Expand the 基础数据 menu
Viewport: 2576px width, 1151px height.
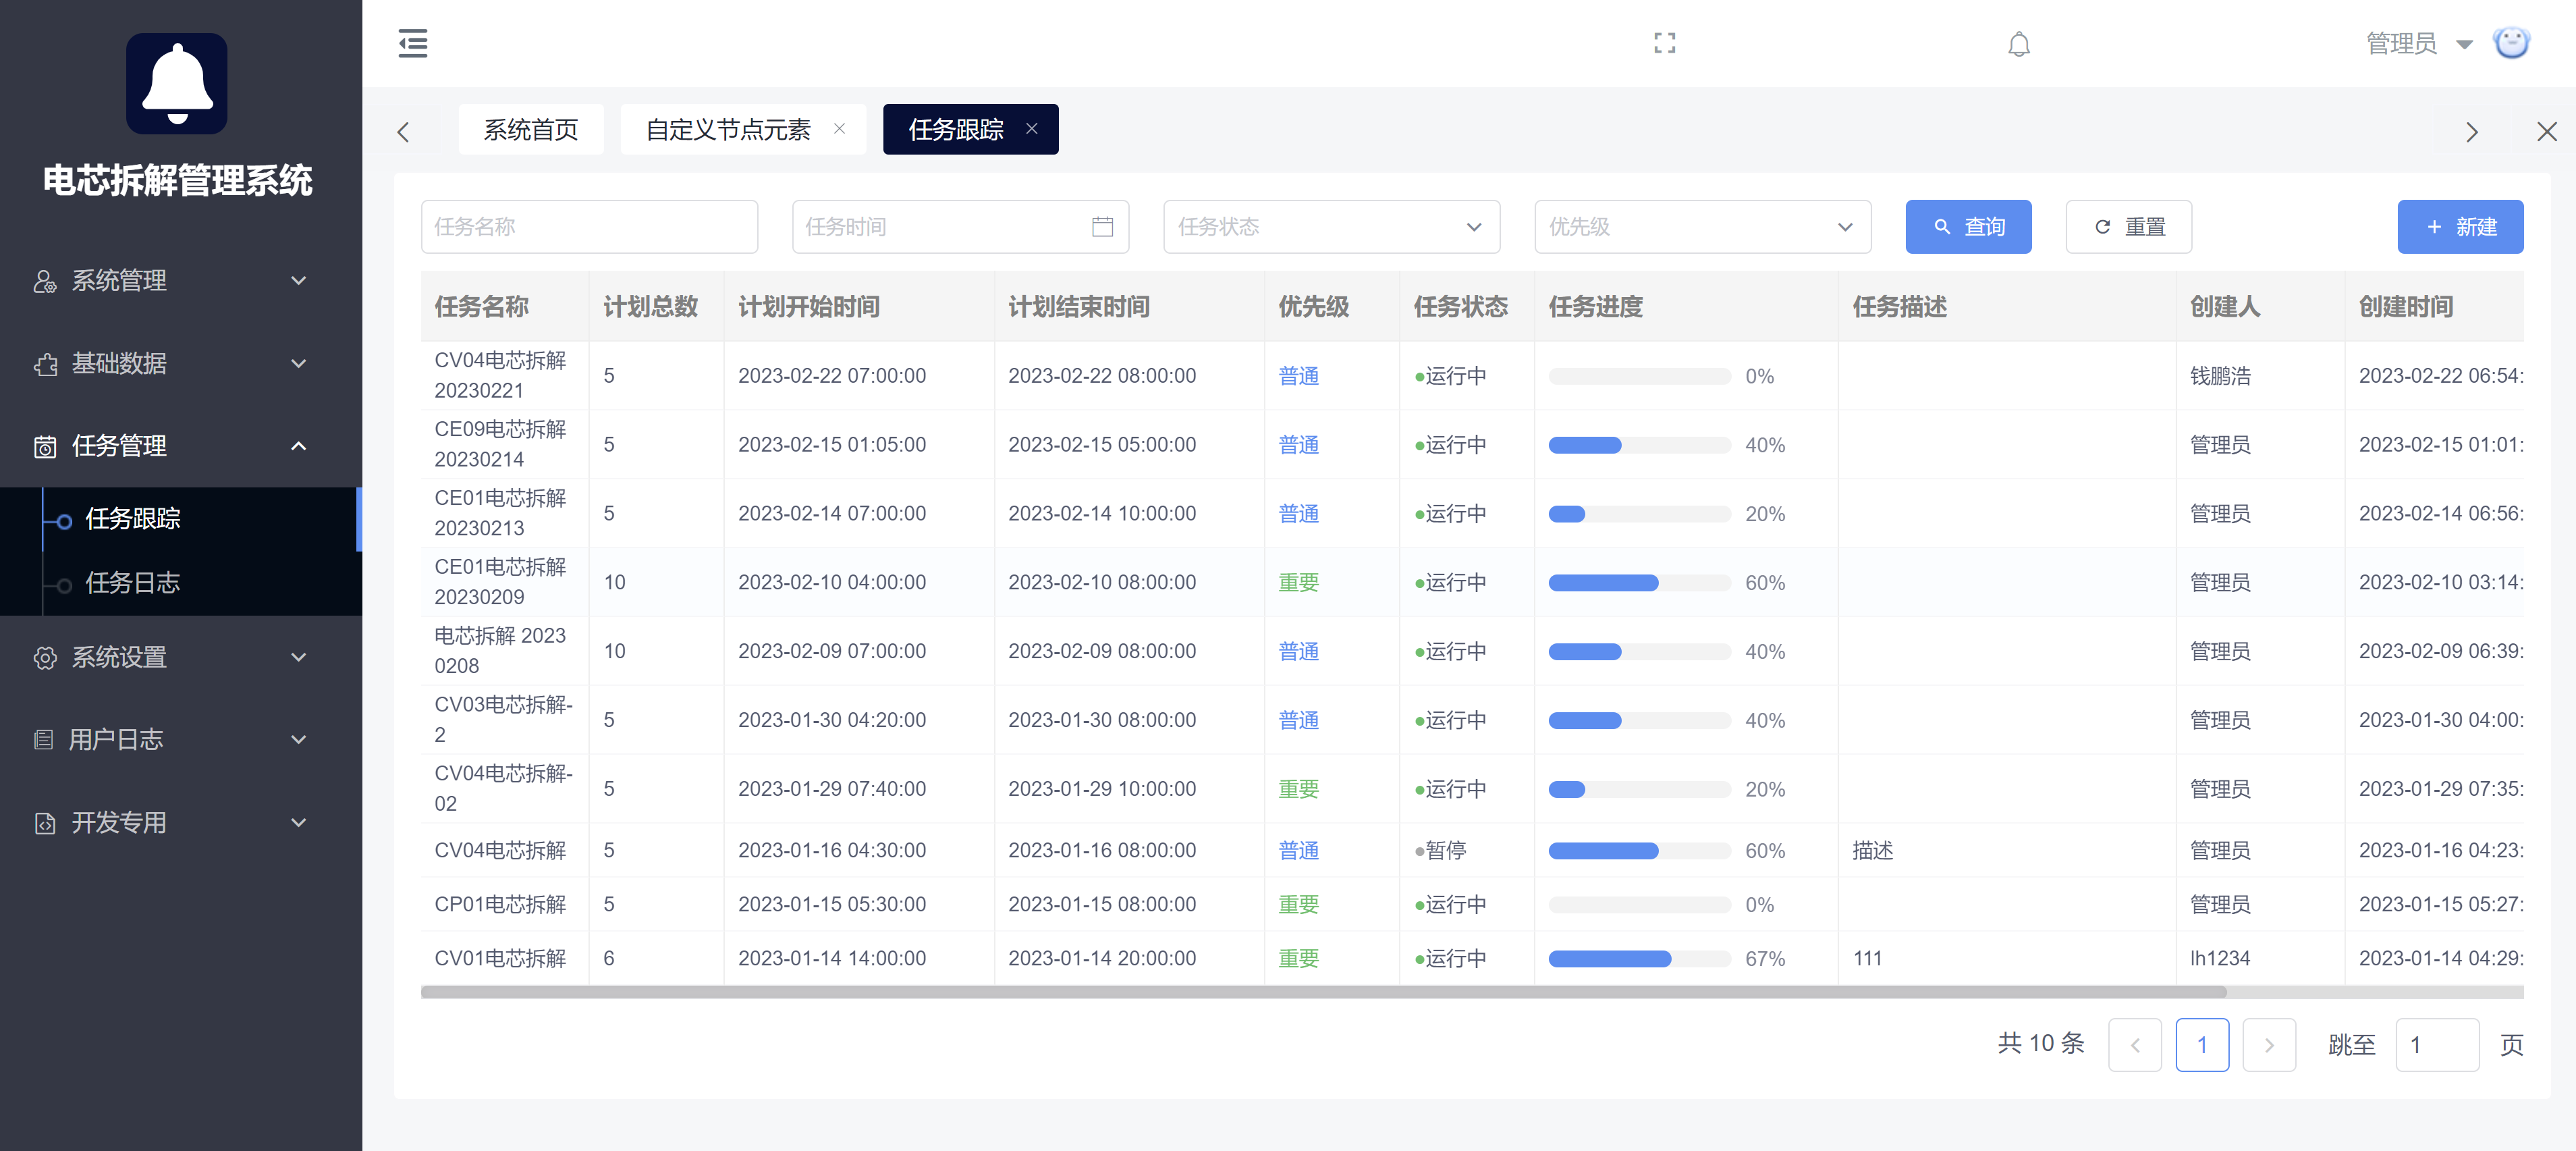pyautogui.click(x=181, y=364)
